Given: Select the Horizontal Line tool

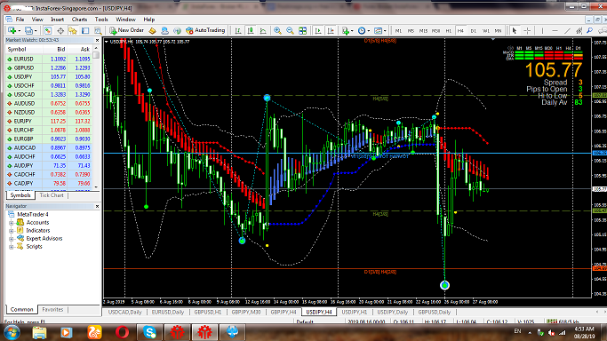Looking at the screenshot, I should (555, 30).
